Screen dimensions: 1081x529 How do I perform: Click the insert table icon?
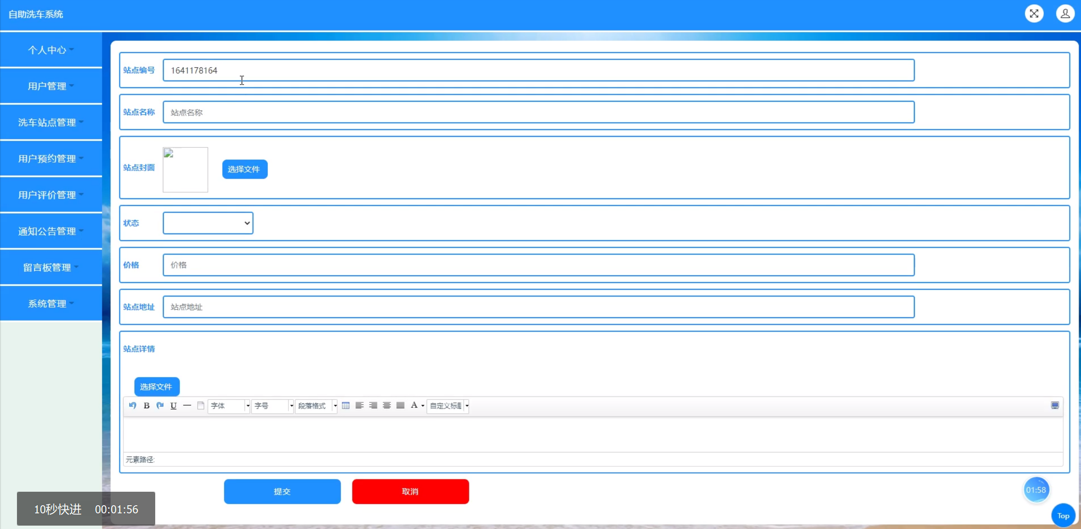click(x=346, y=405)
